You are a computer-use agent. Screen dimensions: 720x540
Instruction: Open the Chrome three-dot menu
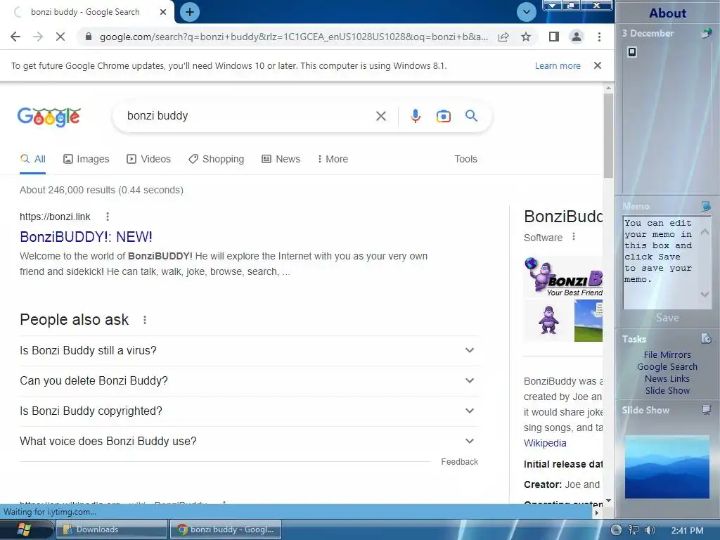tap(599, 37)
